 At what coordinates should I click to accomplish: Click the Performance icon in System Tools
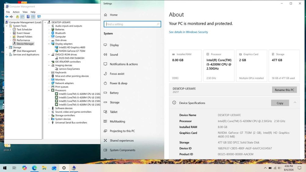pyautogui.click(x=14, y=40)
